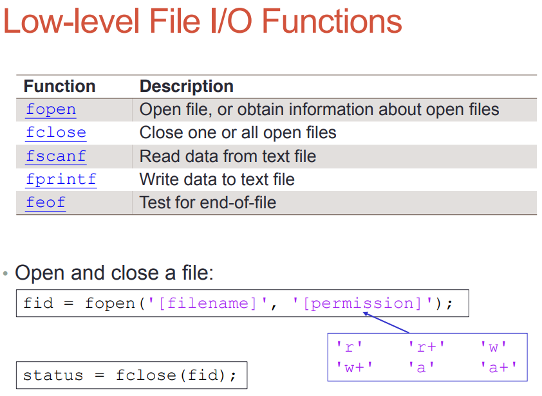Select the 'a' permission option
Screen dimensions: 542x396
coord(422,368)
